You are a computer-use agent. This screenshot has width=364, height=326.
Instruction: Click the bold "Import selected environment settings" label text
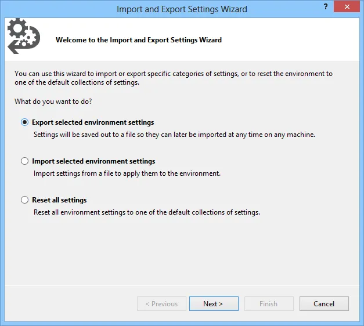(93, 161)
